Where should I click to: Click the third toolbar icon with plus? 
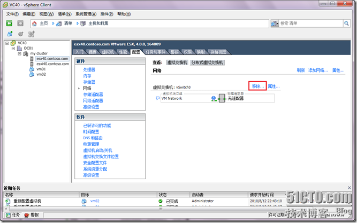tap(32, 34)
